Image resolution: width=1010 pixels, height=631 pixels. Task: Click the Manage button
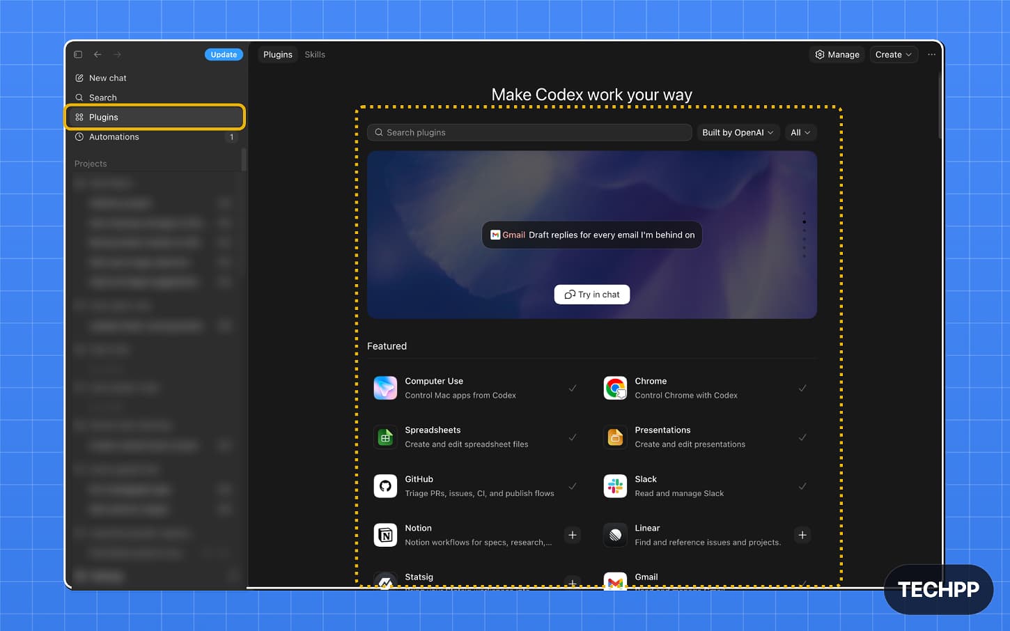pos(837,54)
